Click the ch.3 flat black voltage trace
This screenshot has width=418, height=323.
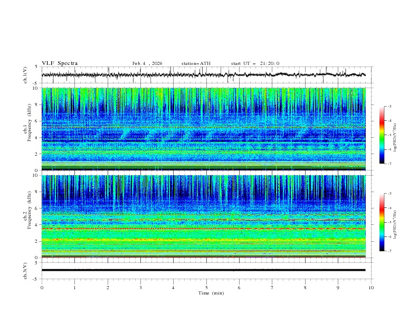203,270
